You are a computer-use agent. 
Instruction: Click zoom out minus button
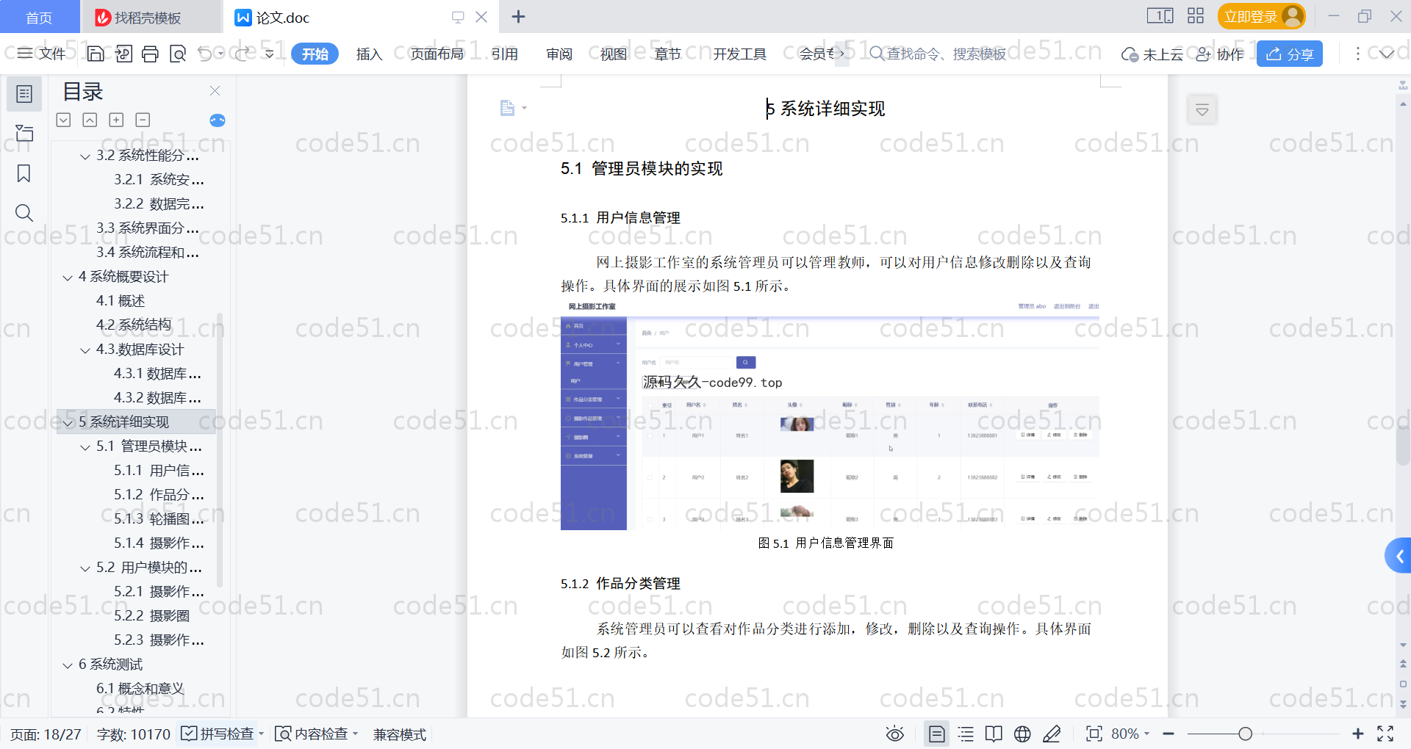[1168, 734]
